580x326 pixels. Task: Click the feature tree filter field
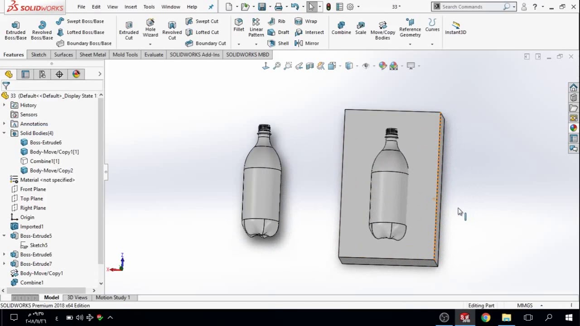click(x=52, y=86)
